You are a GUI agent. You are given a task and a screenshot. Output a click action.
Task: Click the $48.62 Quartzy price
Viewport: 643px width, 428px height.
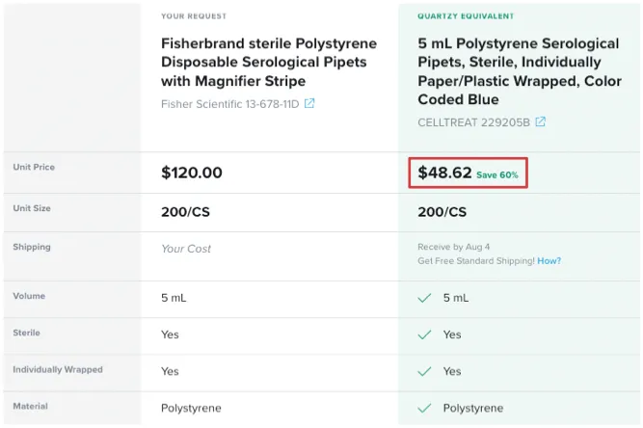coord(445,173)
